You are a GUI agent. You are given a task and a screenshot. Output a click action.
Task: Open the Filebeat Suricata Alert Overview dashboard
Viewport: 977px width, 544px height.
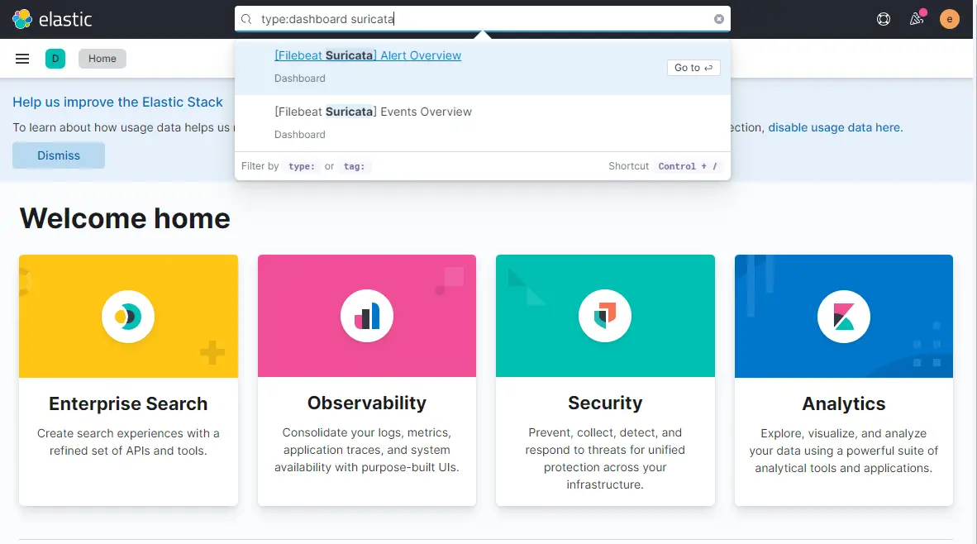click(x=368, y=55)
